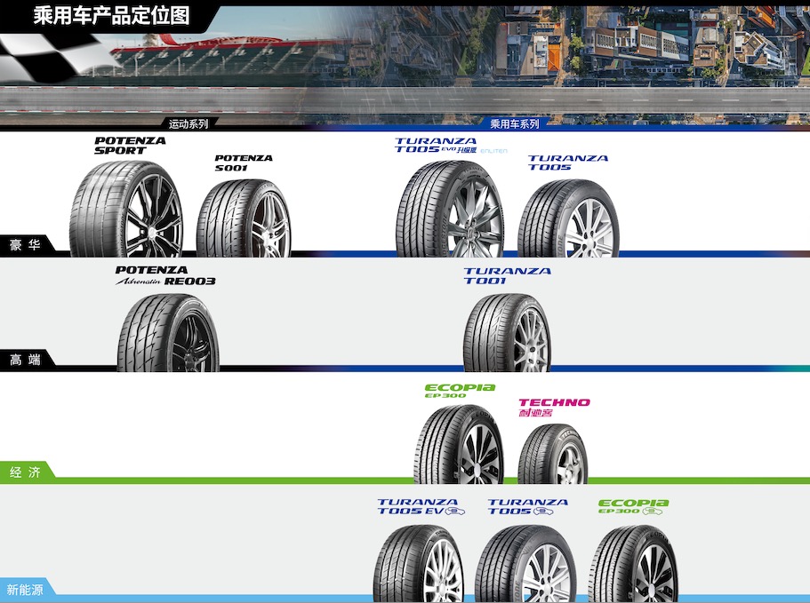This screenshot has width=810, height=603.
Task: Select the pink Techno 耐驰客 logo
Action: (554, 407)
